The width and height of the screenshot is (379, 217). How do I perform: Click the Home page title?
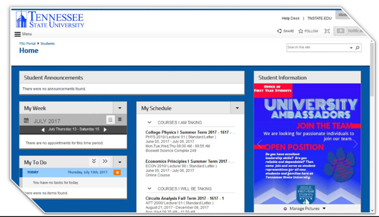29,51
